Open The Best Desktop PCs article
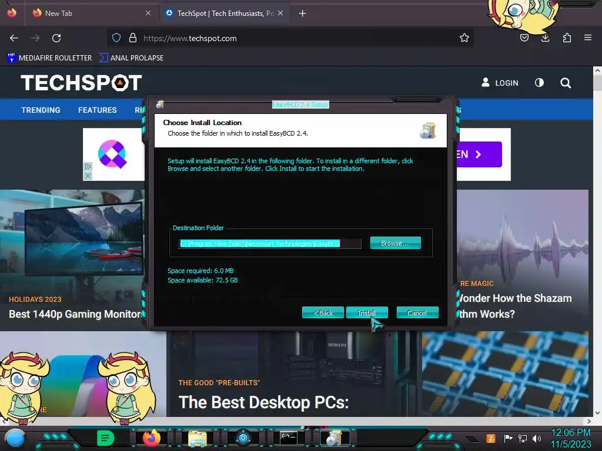602x451 pixels. (263, 402)
